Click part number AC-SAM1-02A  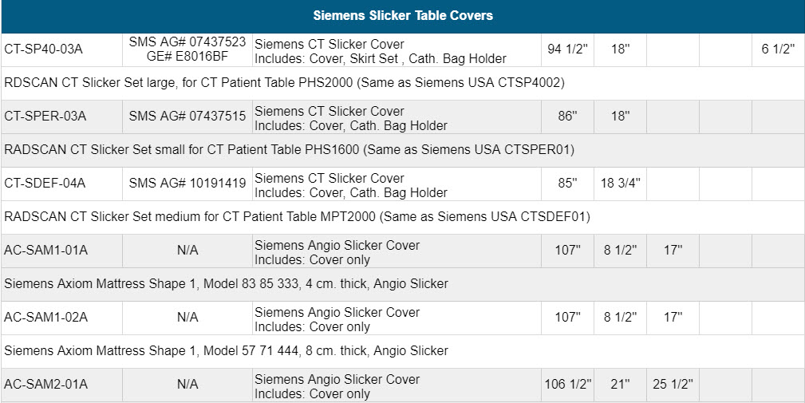tap(45, 318)
